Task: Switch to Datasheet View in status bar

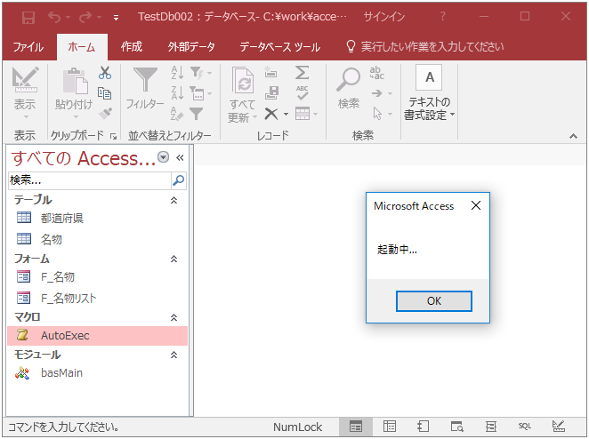Action: tap(389, 427)
